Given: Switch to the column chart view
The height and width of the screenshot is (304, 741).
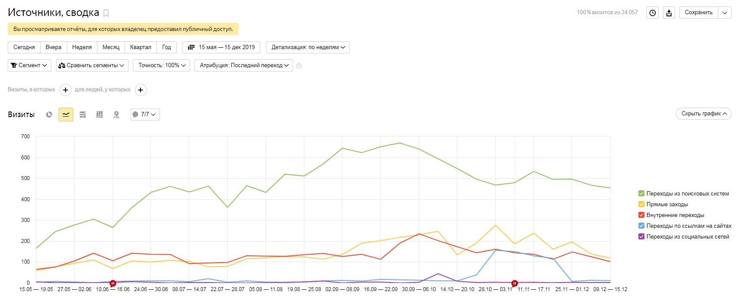Looking at the screenshot, I should click(x=100, y=115).
